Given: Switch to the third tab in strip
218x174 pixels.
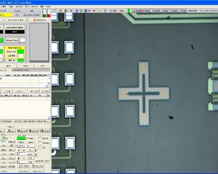Looking at the screenshot, I should [29, 121].
